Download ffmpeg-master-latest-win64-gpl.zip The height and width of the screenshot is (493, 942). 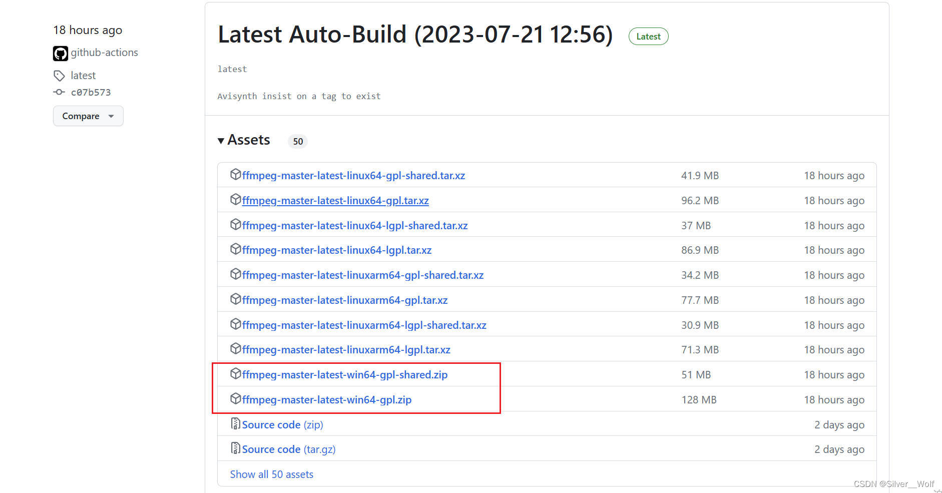pyautogui.click(x=327, y=400)
